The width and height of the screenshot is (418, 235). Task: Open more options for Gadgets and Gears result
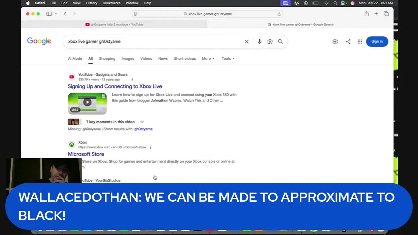click(132, 79)
